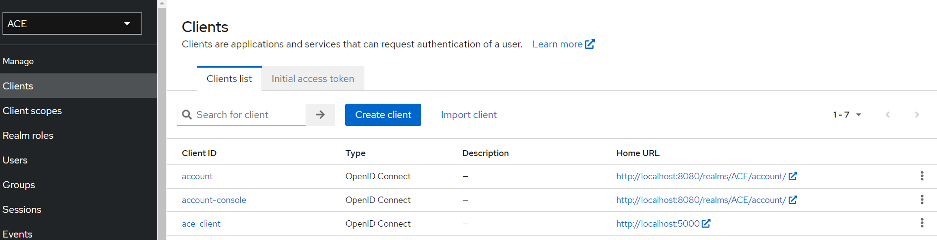Click the sidebar scrollbar up arrow
937x240 pixels.
click(x=162, y=3)
